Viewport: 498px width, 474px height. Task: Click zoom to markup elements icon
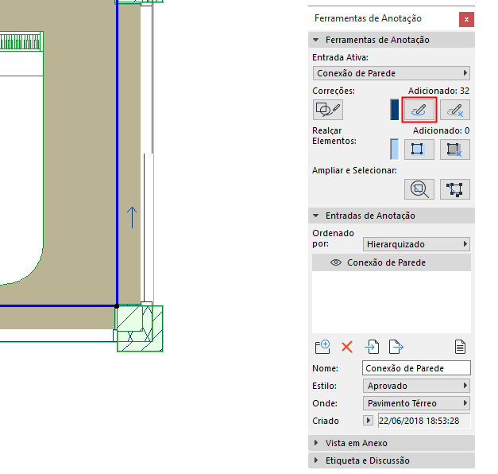coord(419,189)
